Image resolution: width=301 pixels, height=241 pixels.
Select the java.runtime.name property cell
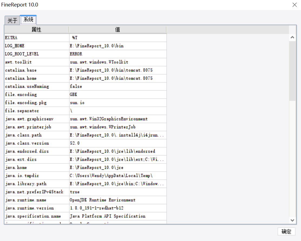point(37,200)
